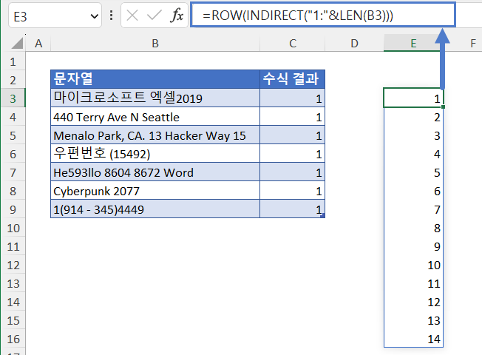Select row 1 header
Image resolution: width=482 pixels, height=355 pixels.
pos(13,62)
